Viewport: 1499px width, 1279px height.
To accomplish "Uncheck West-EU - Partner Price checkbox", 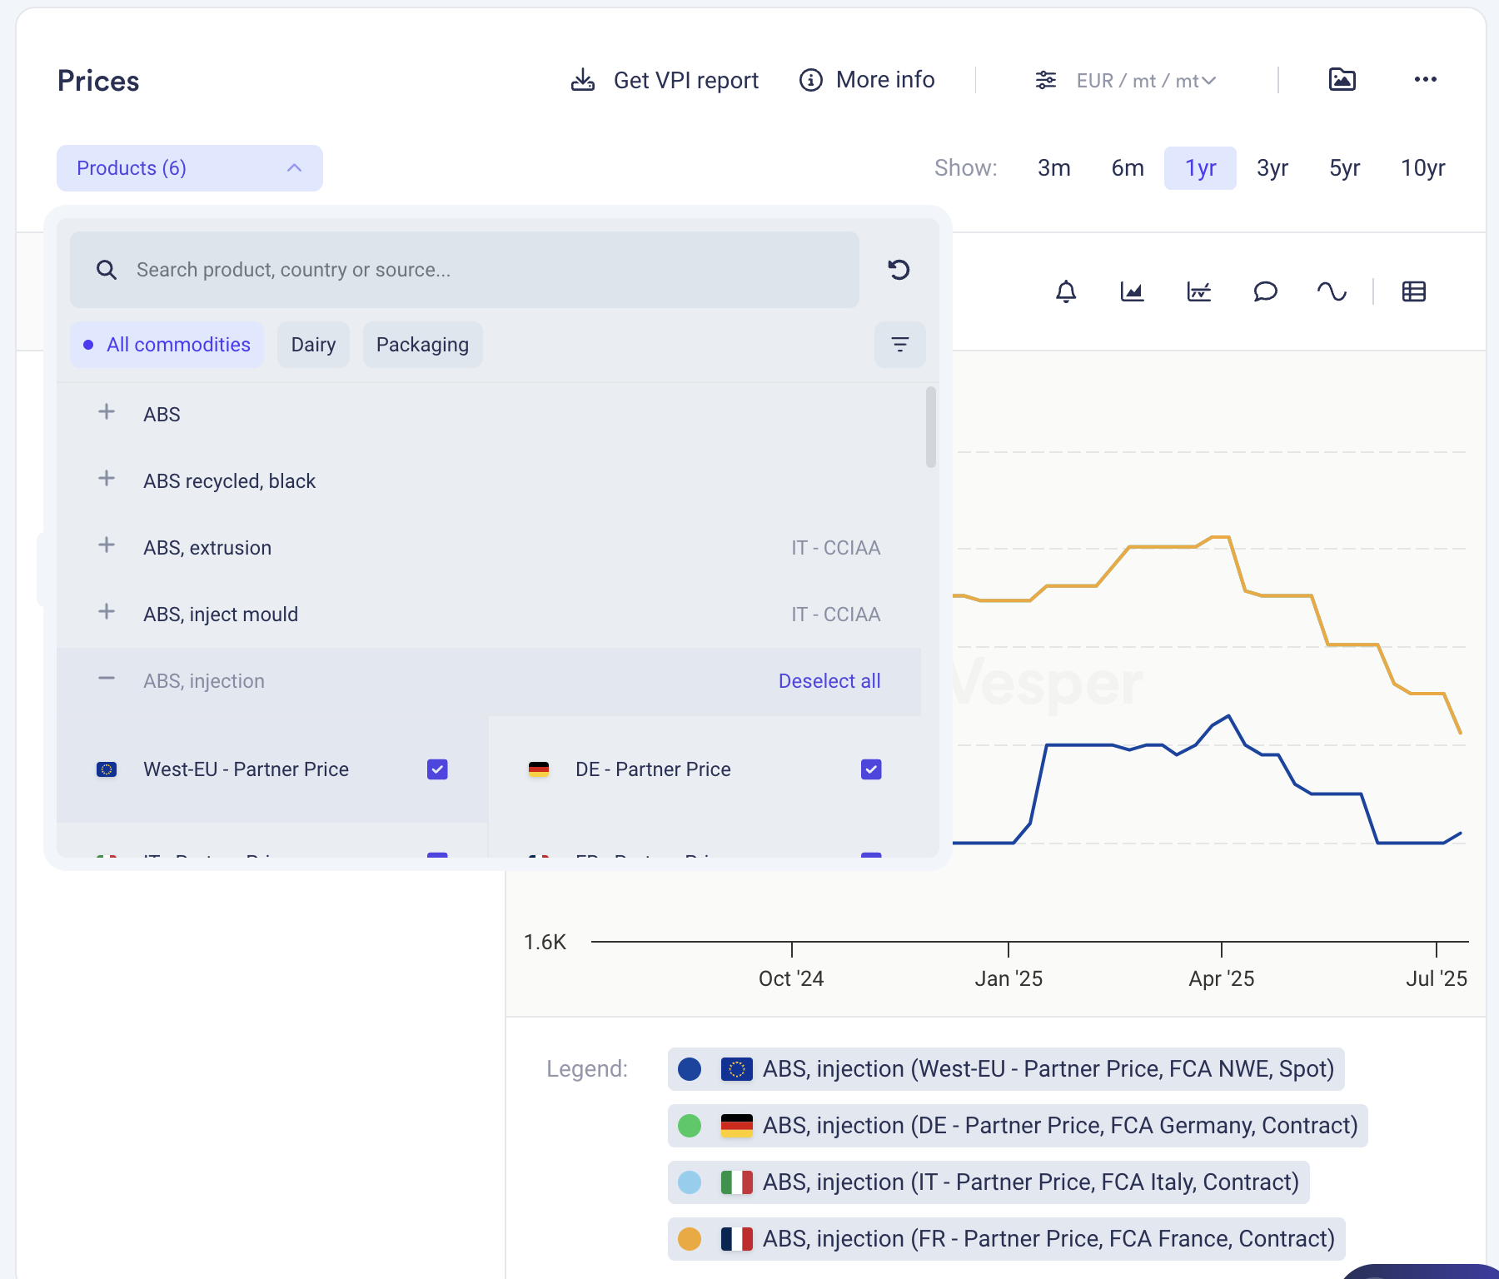I will [437, 769].
